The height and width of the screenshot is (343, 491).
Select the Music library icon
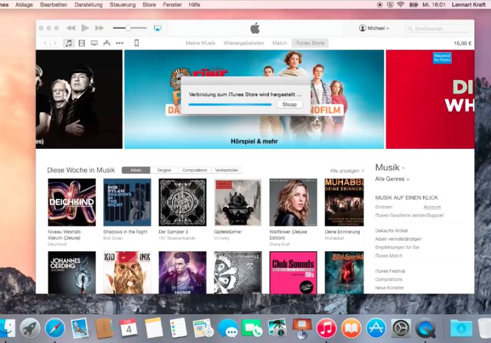[69, 43]
